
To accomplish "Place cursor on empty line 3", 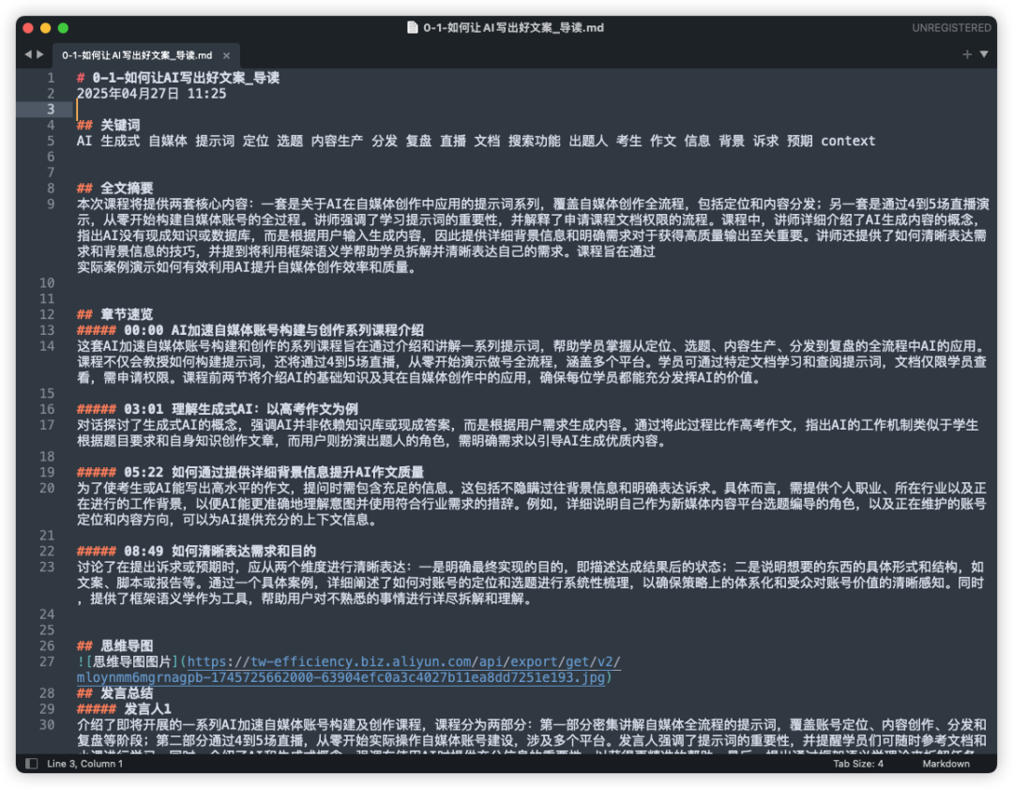I will [x=533, y=109].
